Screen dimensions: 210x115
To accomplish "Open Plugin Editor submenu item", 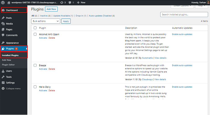I will 8,65.
